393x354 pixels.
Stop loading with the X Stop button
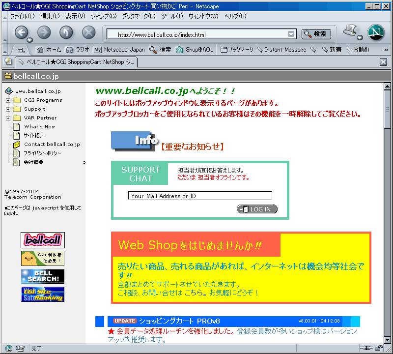click(x=89, y=32)
